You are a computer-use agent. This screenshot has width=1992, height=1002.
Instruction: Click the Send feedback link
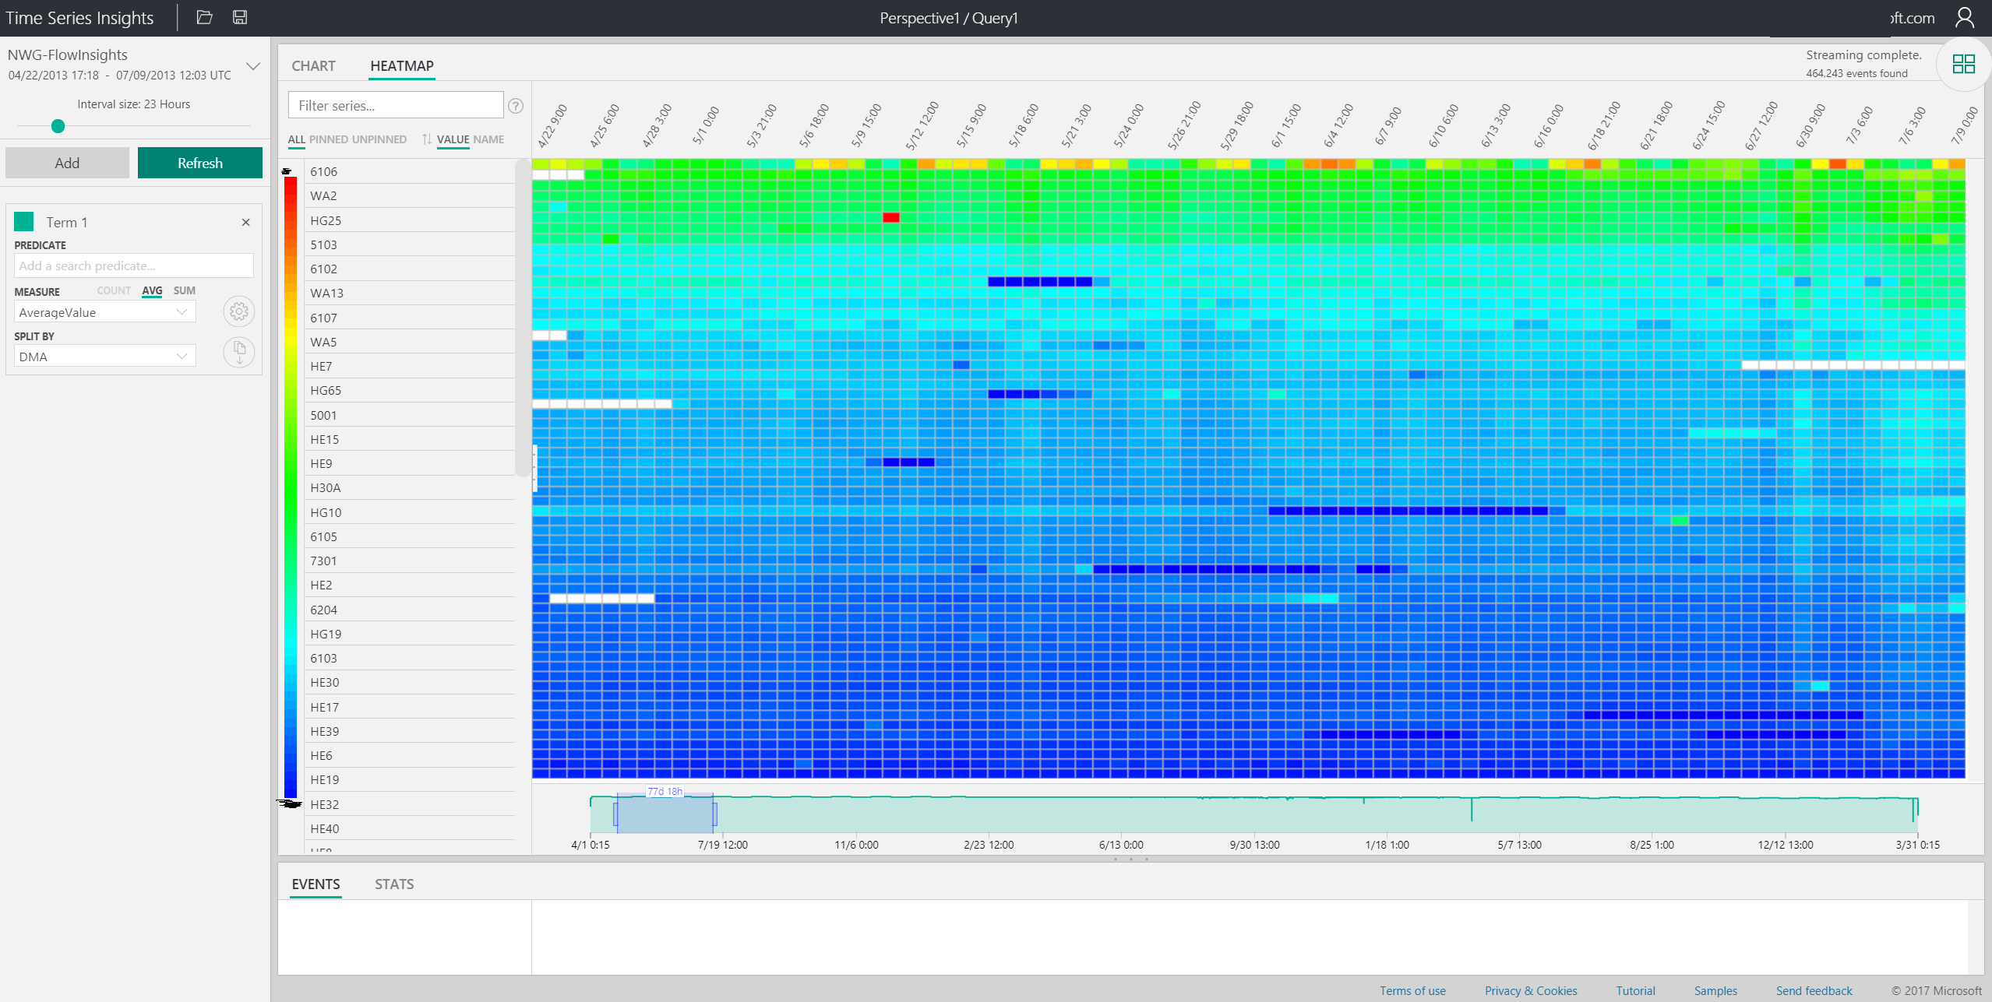[1814, 991]
